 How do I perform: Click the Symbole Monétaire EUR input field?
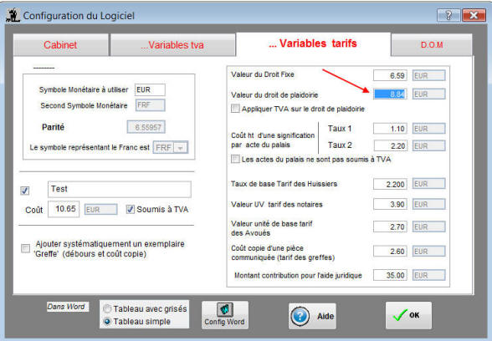pyautogui.click(x=150, y=89)
